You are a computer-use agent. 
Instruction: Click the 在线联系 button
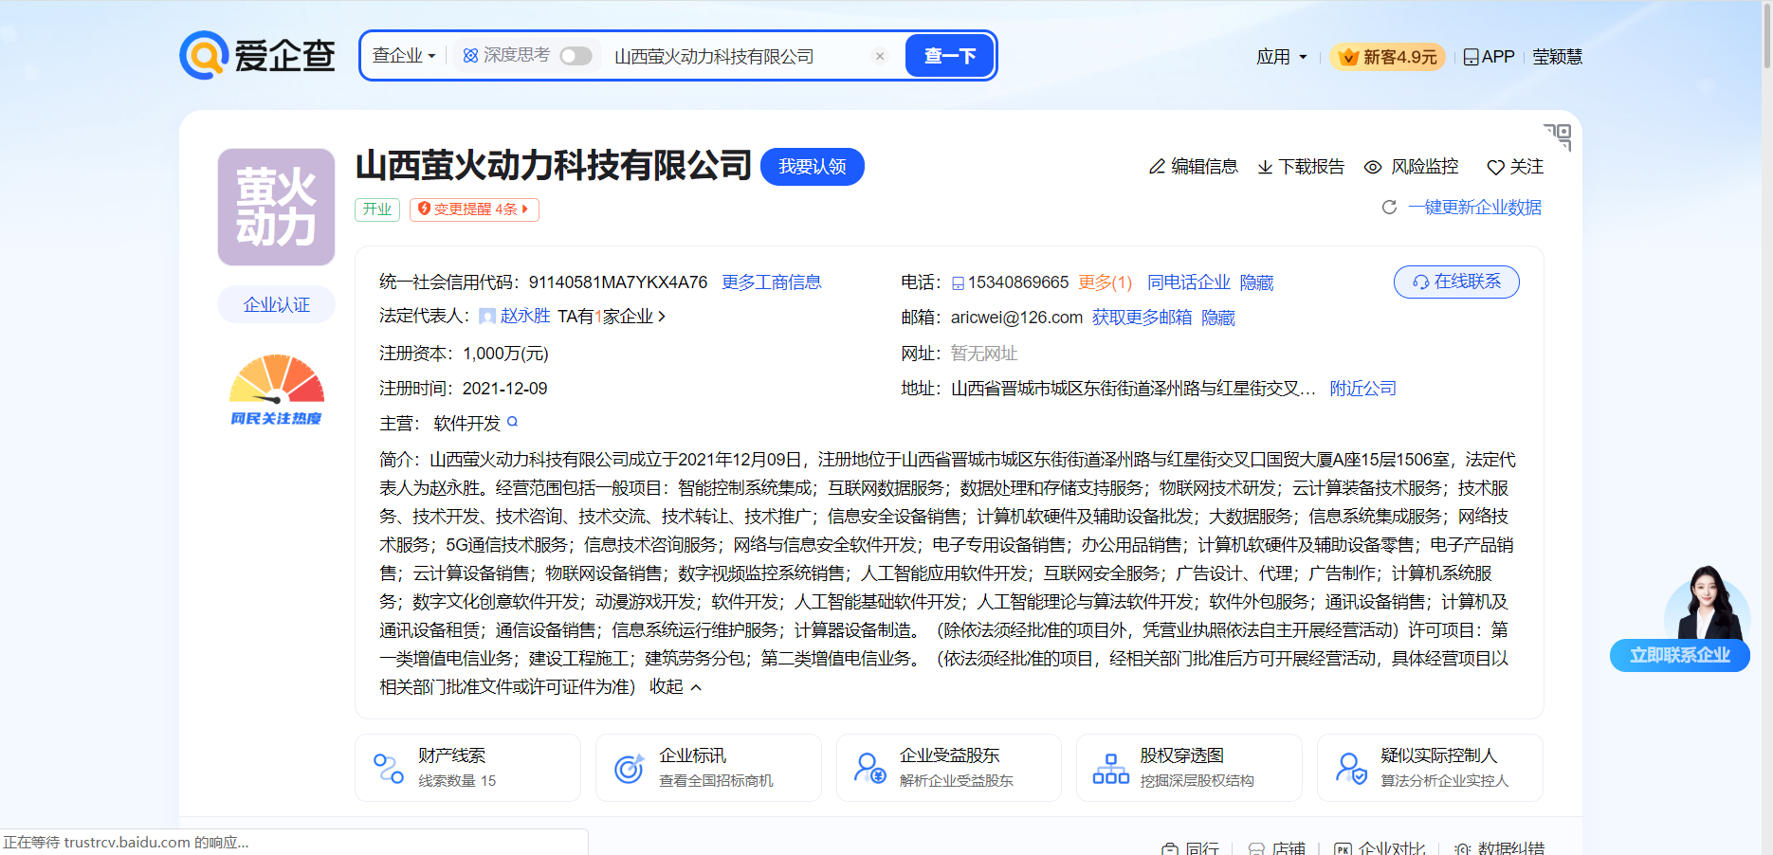pyautogui.click(x=1456, y=282)
